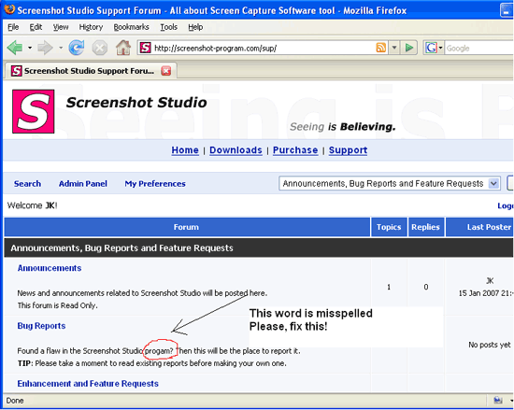Click the Screenshot Studio pink S logo

click(x=33, y=111)
